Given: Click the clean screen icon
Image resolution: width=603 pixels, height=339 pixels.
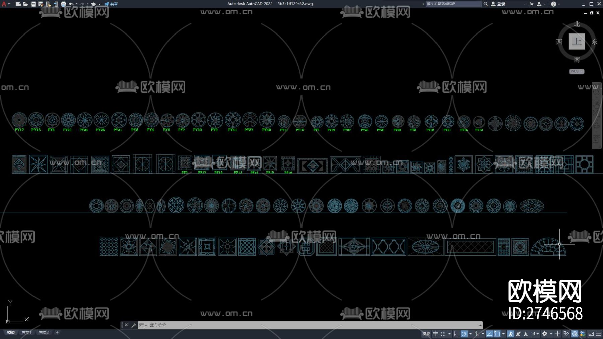Looking at the screenshot, I should point(591,334).
